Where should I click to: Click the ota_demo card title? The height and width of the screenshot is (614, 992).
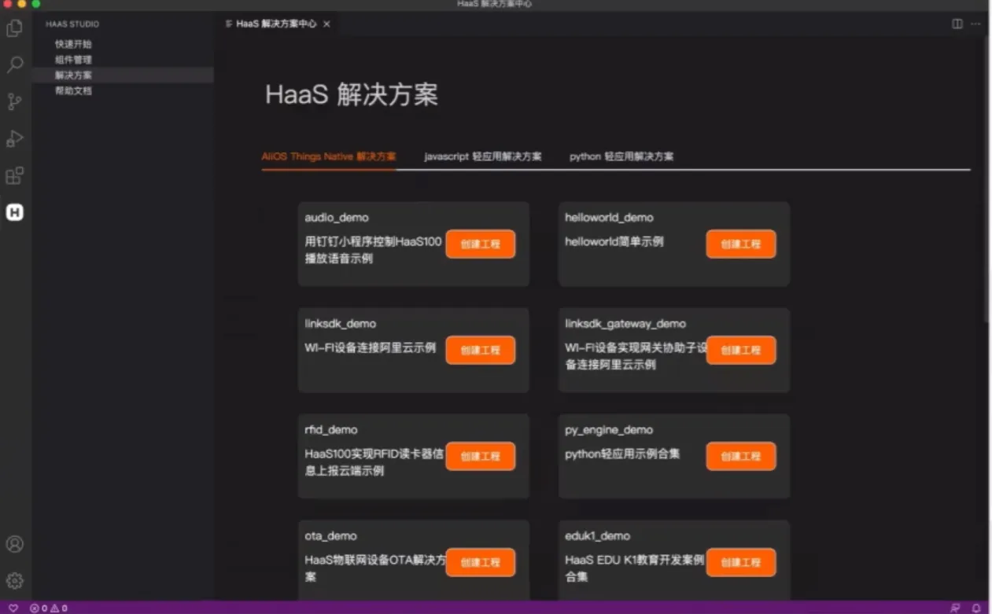[x=330, y=536]
